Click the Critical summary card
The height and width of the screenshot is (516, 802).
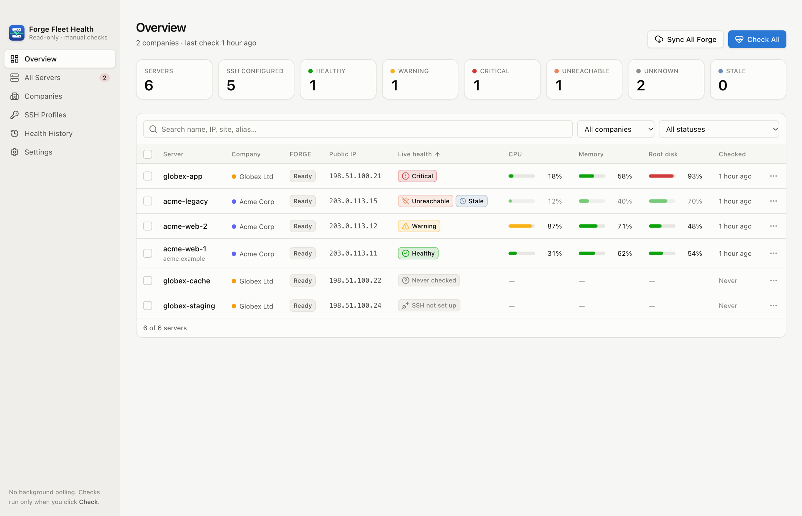click(x=502, y=80)
